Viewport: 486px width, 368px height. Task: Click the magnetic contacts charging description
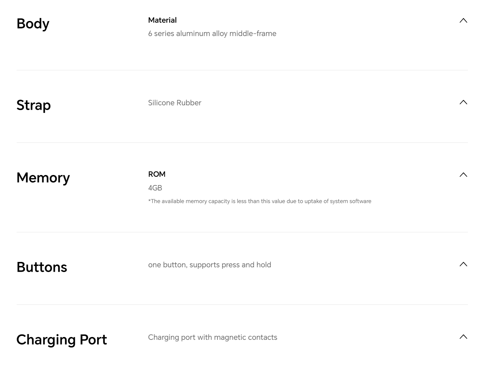click(212, 337)
